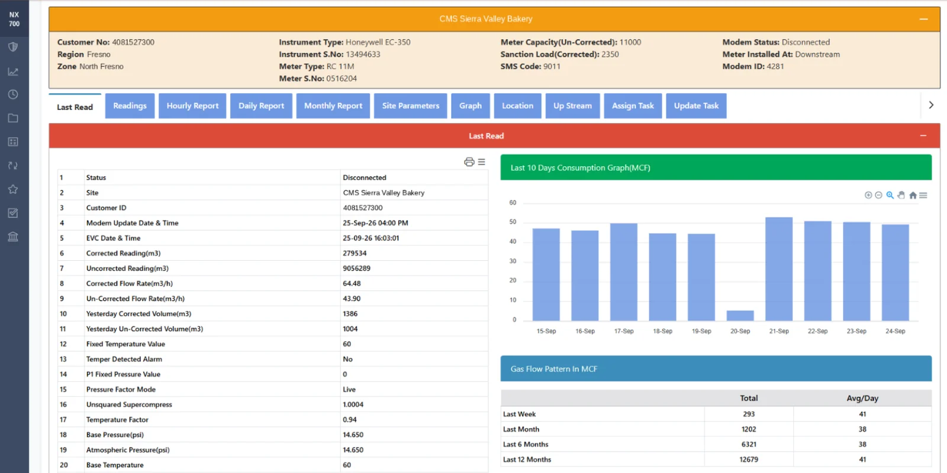This screenshot has width=947, height=473.
Task: Click the clock icon in sidebar
Action: point(13,95)
